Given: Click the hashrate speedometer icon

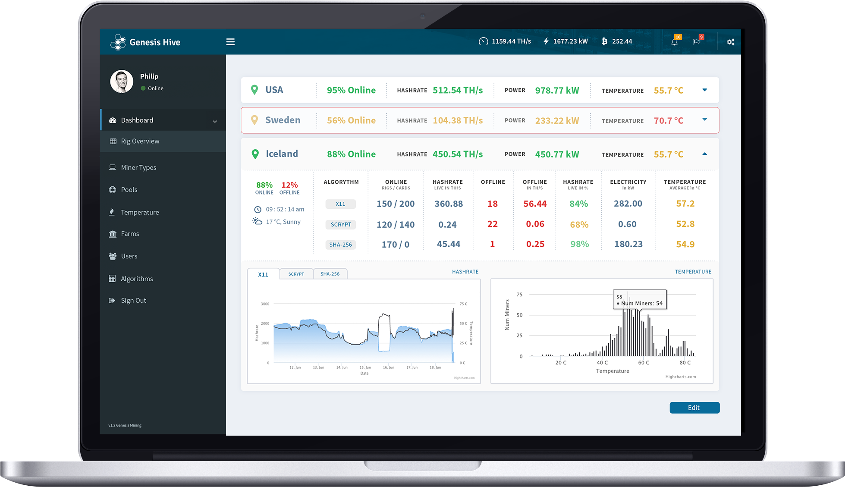Looking at the screenshot, I should click(483, 41).
